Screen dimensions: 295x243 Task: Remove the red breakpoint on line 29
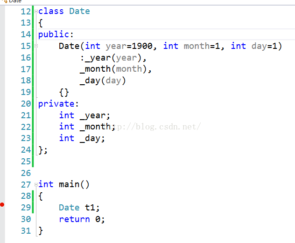[x=2, y=204]
